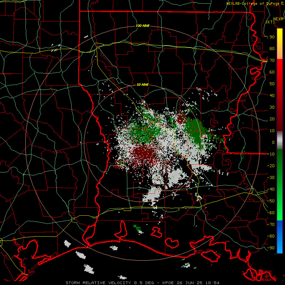The image size is (285, 285).
Task: Click the KPOE radar site identifier
Action: (168, 283)
